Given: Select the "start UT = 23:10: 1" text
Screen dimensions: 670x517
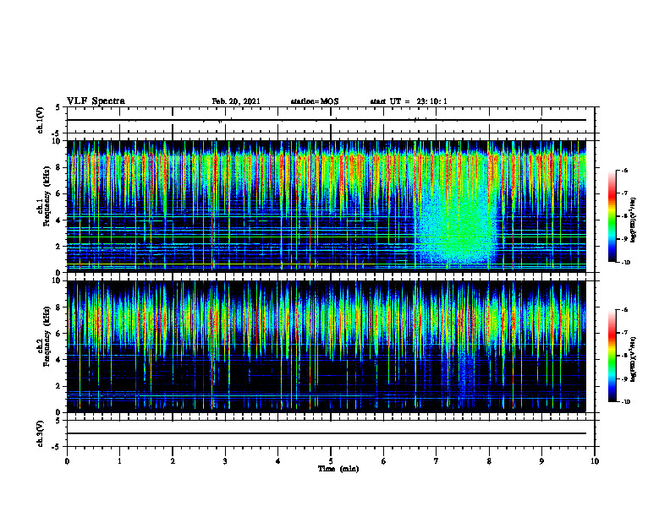Looking at the screenshot, I should (409, 101).
